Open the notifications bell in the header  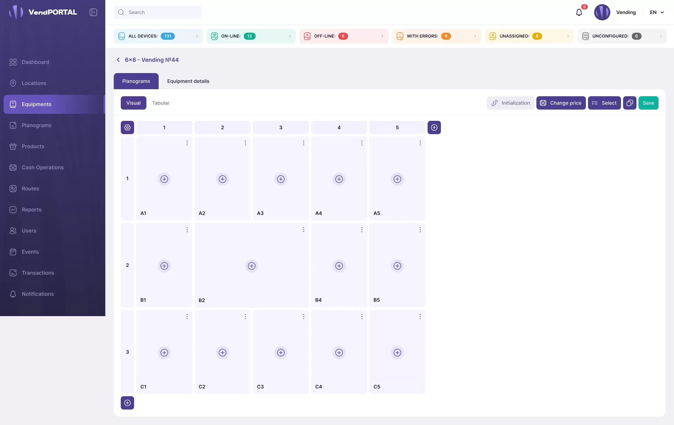tap(579, 13)
